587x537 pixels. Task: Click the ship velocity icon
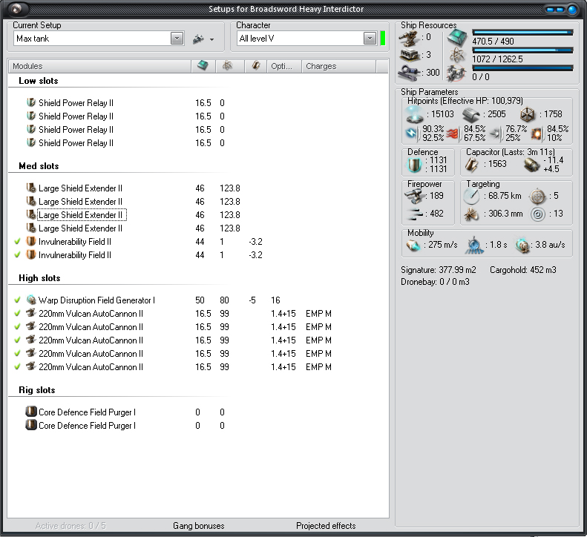coord(413,245)
